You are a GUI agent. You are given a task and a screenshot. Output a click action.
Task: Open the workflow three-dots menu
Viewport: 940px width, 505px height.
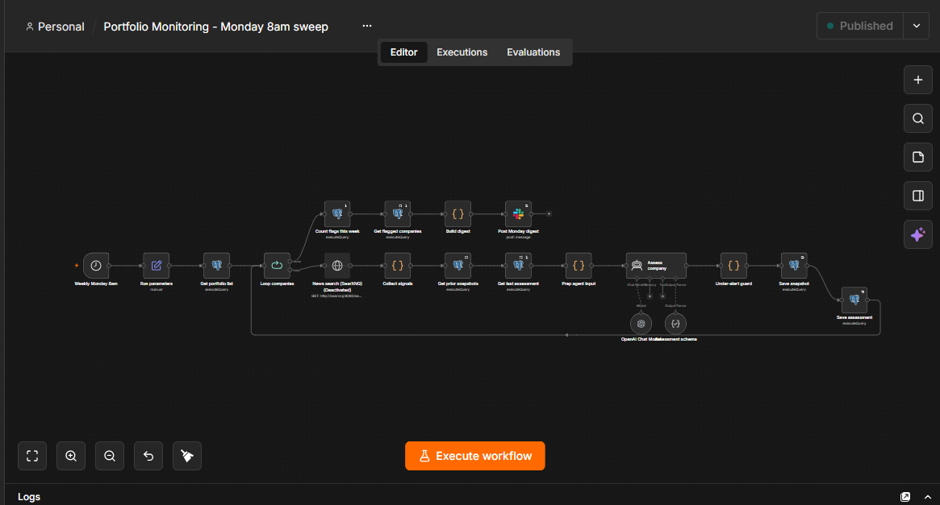[x=367, y=26]
